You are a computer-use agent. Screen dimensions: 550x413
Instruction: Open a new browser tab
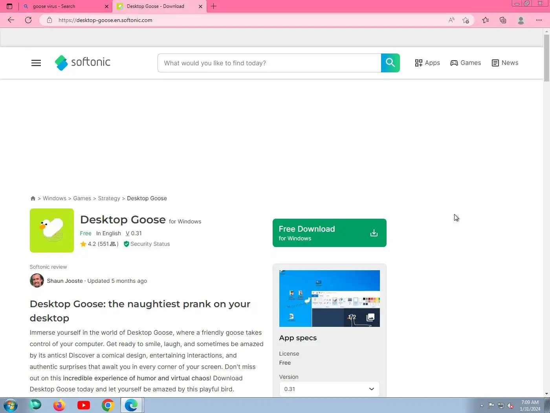coord(214,6)
